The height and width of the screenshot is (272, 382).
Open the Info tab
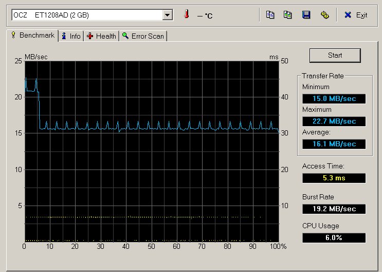tap(71, 36)
